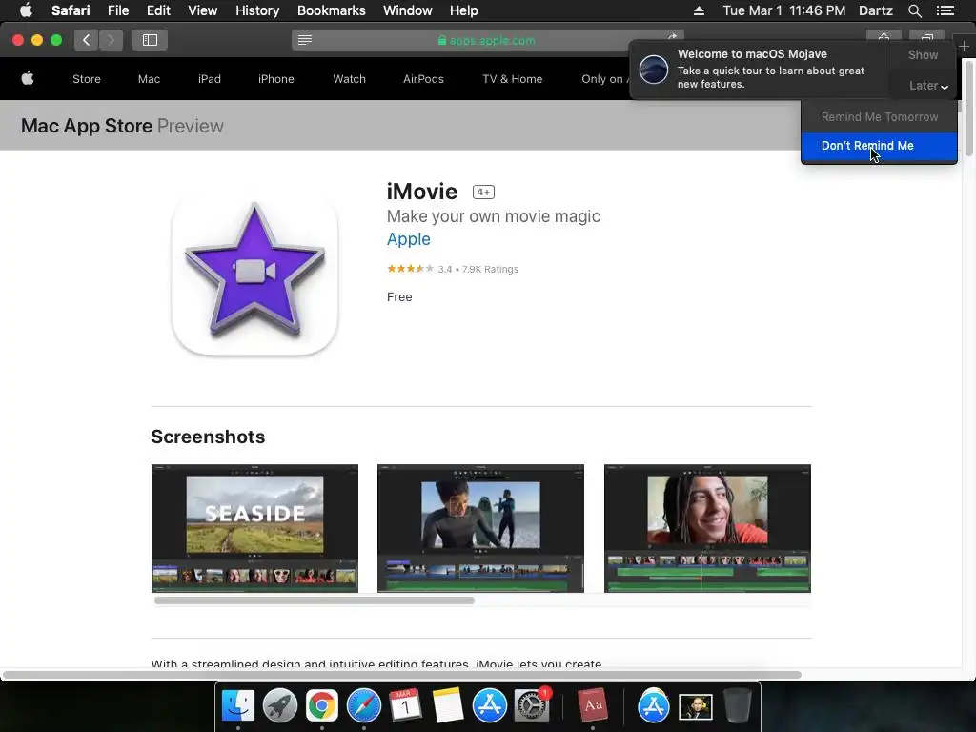This screenshot has width=976, height=732.
Task: Open the Apple developer link
Action: 408,239
